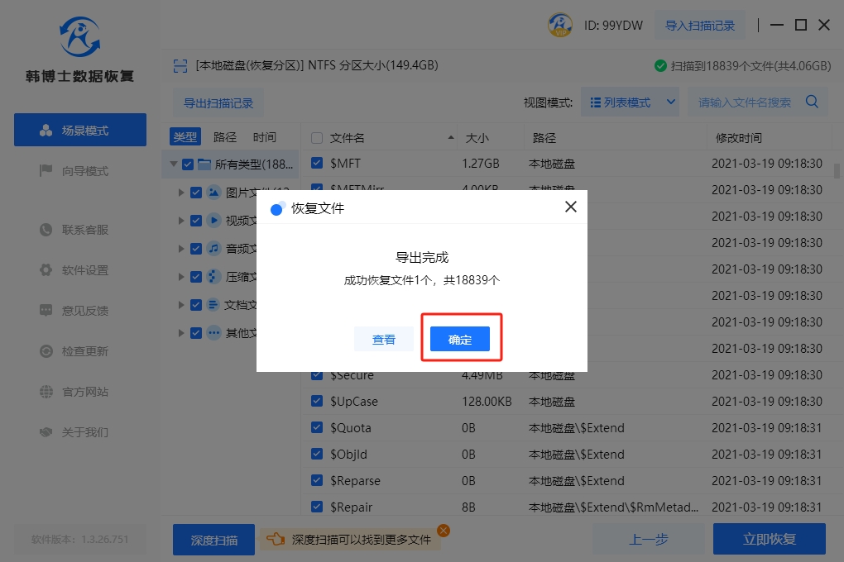Click the user avatar icon
The width and height of the screenshot is (844, 562).
(560, 25)
